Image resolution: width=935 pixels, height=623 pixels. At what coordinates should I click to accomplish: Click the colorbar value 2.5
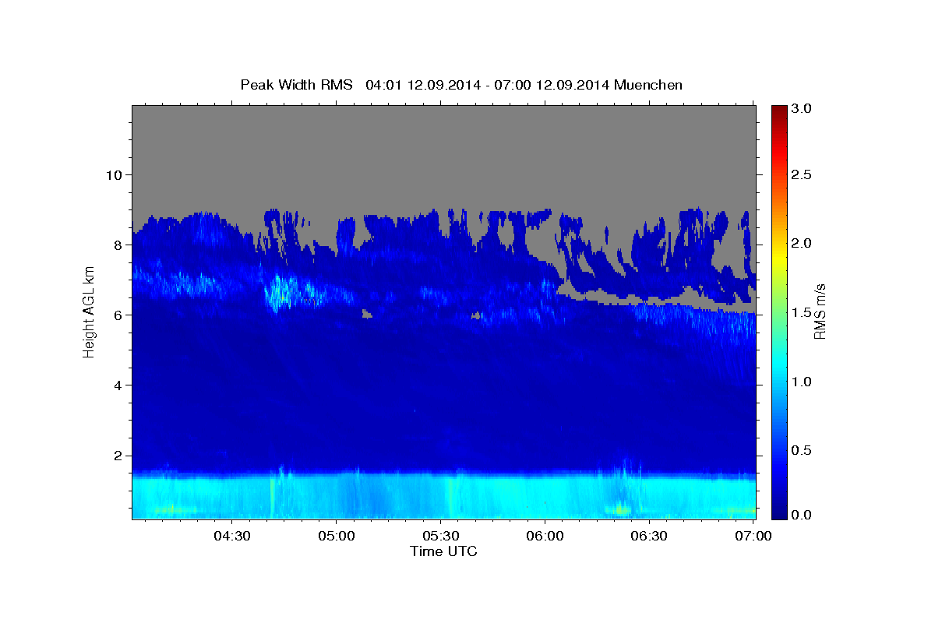803,174
